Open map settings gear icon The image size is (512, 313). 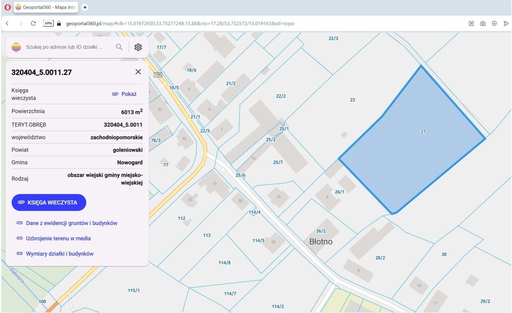click(138, 47)
